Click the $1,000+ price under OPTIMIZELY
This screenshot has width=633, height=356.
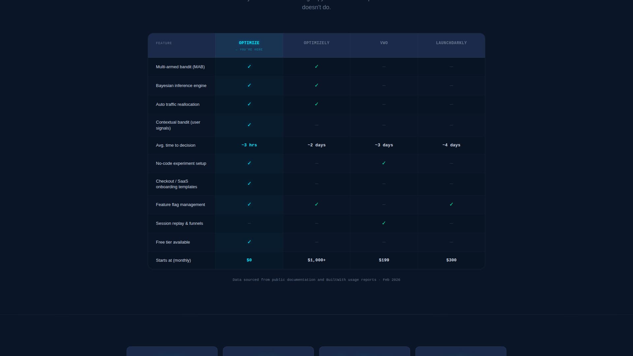click(x=316, y=260)
